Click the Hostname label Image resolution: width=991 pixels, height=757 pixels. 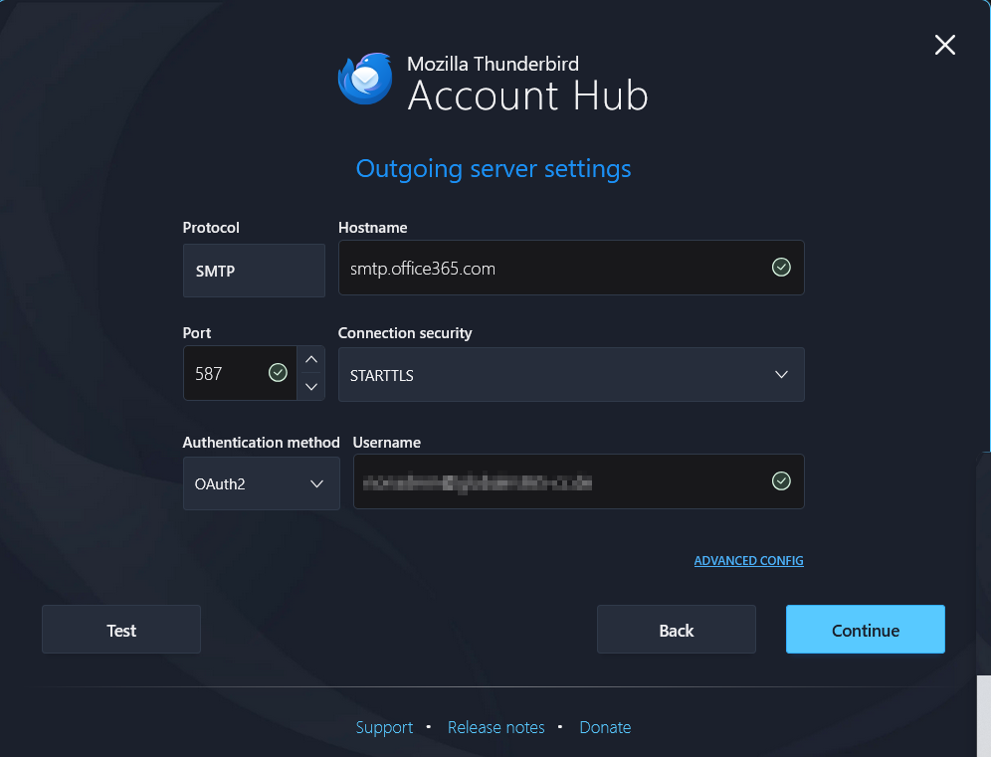(x=373, y=228)
